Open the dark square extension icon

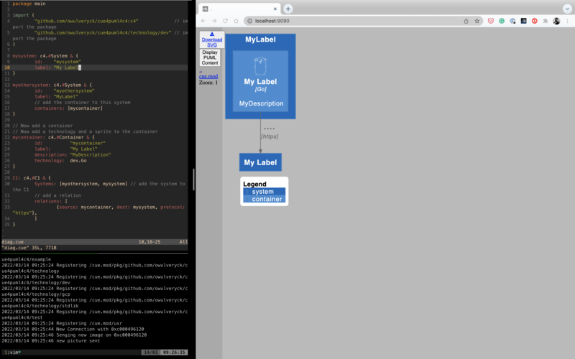tap(524, 21)
